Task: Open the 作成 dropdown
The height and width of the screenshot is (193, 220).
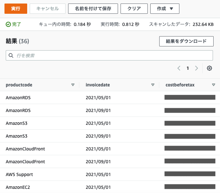Action: pos(165,9)
